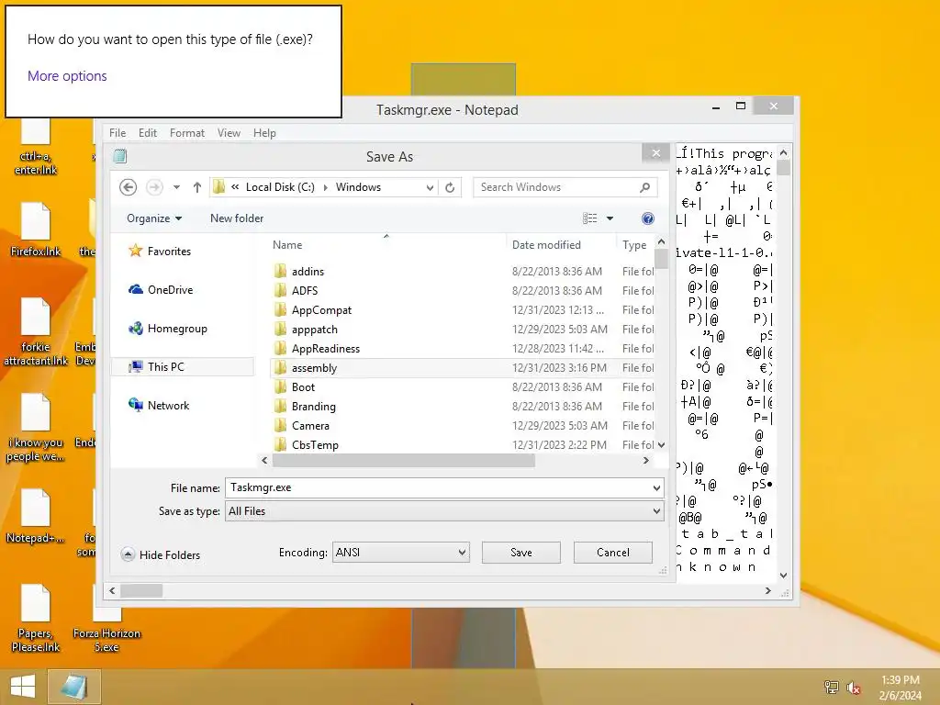The height and width of the screenshot is (705, 940).
Task: Click the Forward arrow in Save As dialog
Action: click(x=154, y=187)
